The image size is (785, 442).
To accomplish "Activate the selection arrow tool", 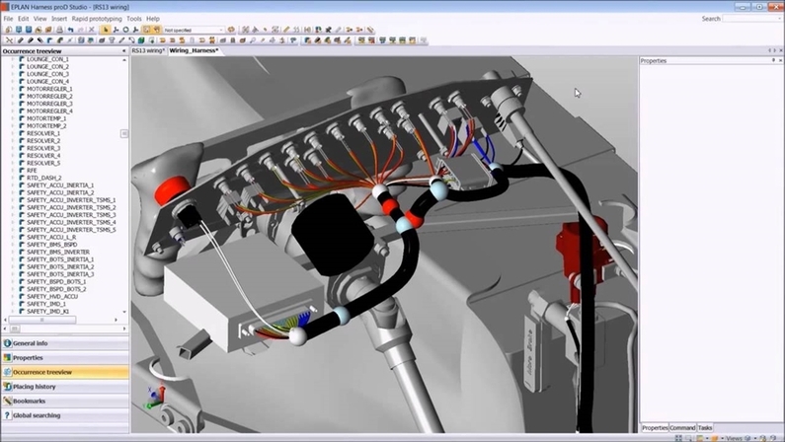I will pos(106,30).
